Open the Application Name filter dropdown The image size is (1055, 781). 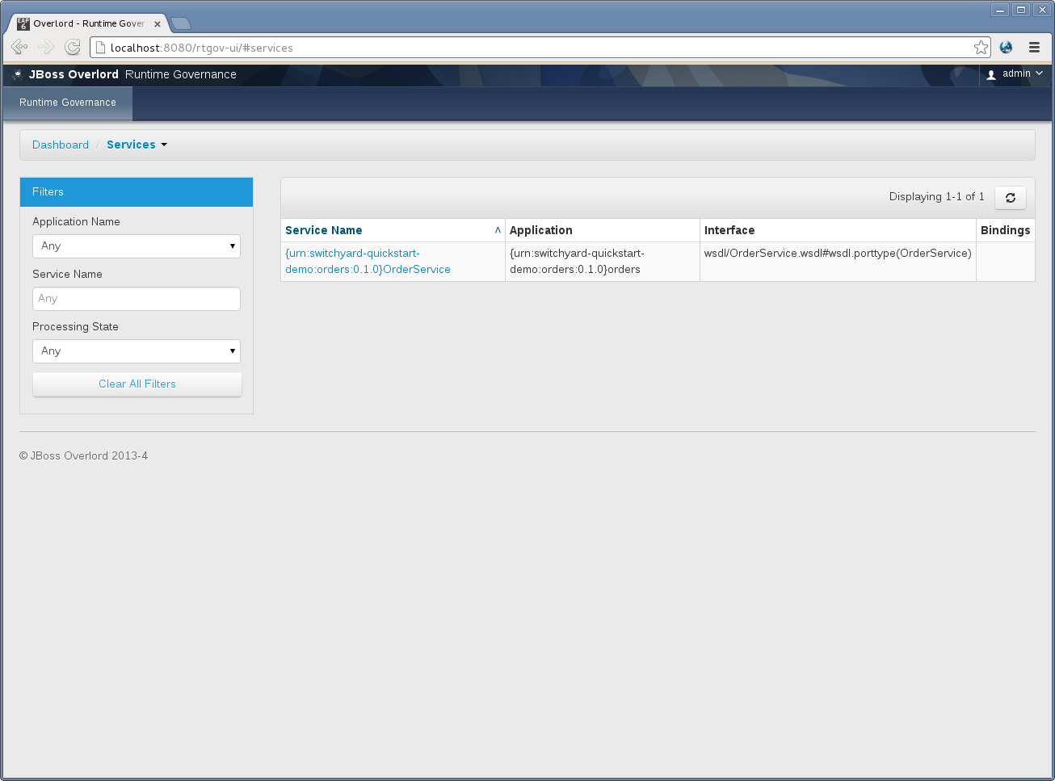click(x=136, y=246)
